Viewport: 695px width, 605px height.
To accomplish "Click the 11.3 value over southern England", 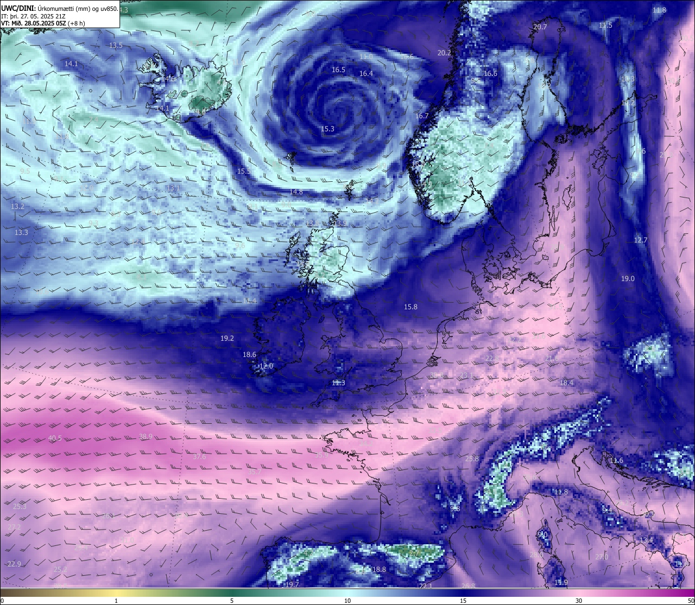I will coord(338,383).
